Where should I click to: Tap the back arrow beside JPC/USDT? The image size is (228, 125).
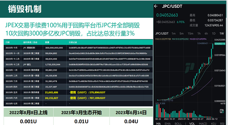click(156, 6)
